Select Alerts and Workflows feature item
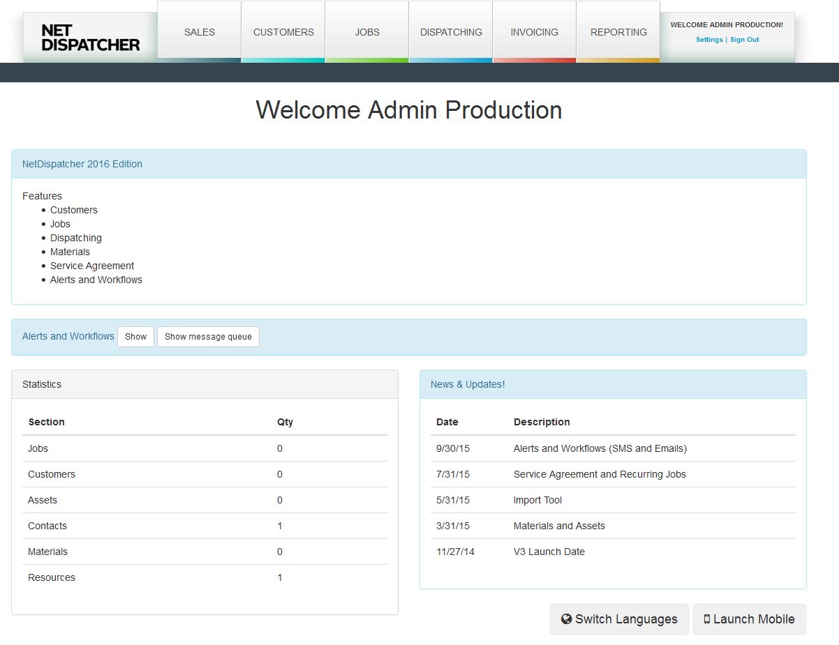 point(96,280)
